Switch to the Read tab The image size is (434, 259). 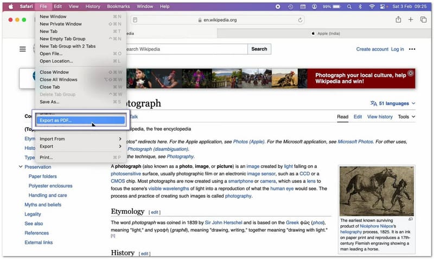343,117
